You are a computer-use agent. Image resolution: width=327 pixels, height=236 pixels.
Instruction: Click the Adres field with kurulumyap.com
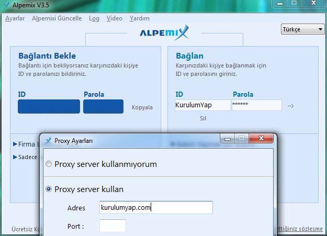click(156, 207)
